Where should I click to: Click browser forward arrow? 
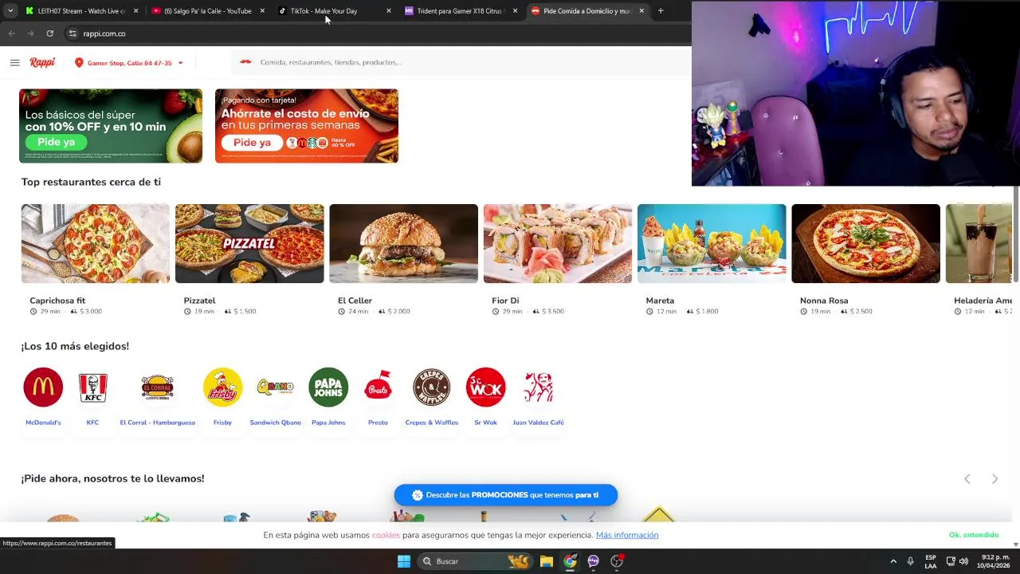pos(30,33)
